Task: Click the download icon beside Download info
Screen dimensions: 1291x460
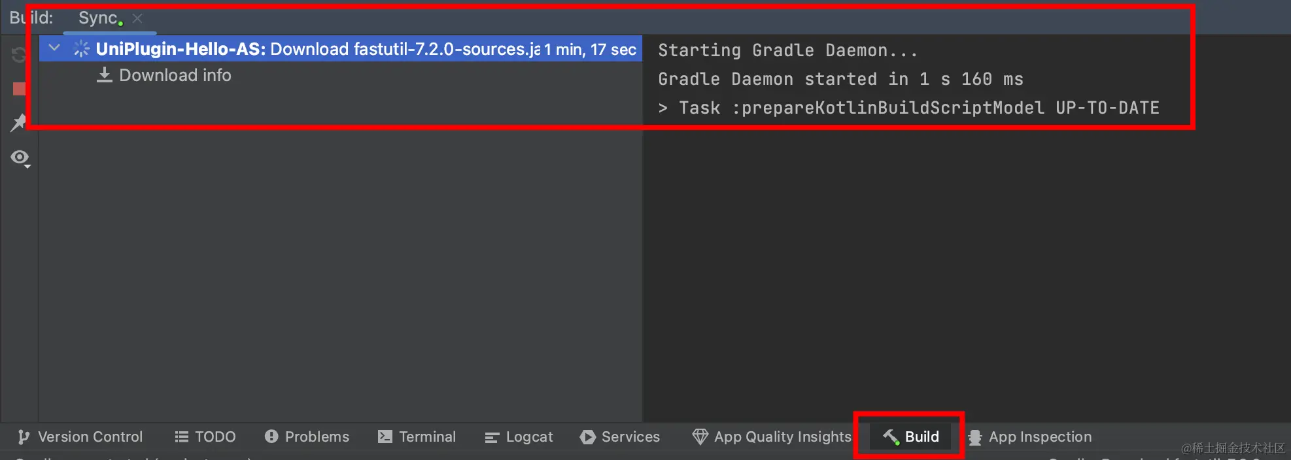Action: pyautogui.click(x=105, y=74)
